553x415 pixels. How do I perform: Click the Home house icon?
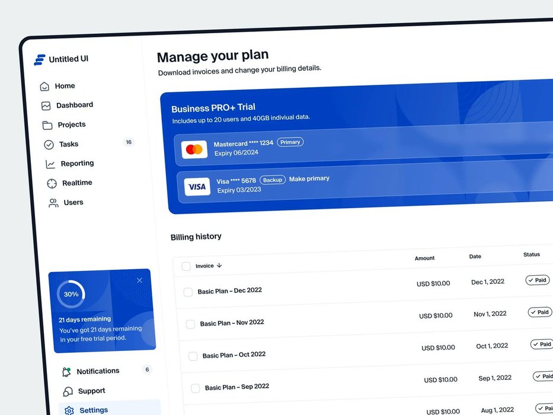(x=44, y=87)
